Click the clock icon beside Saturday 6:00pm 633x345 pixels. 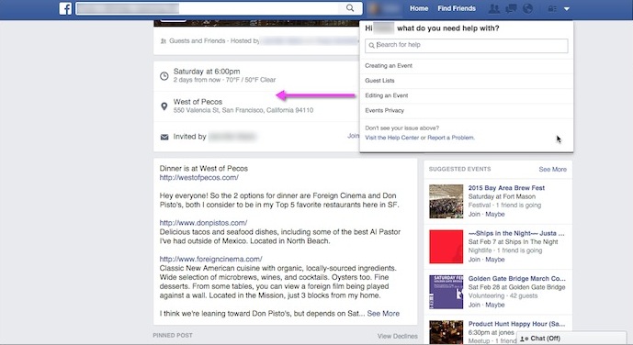(x=164, y=76)
